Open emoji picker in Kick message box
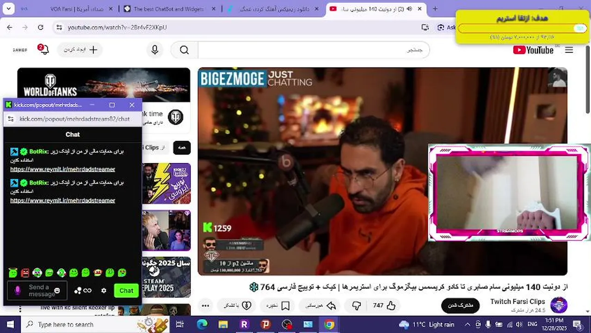591x333 pixels. pos(57,290)
